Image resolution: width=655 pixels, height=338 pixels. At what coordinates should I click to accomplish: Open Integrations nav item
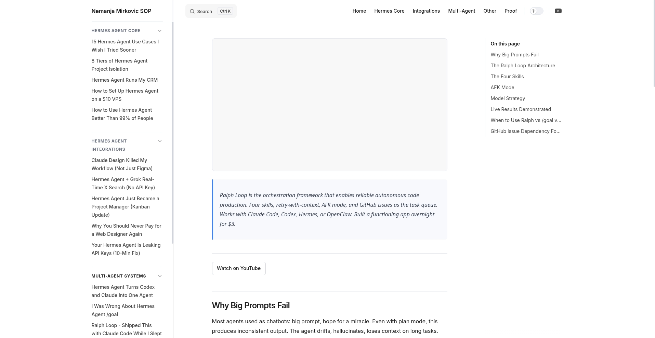426,11
